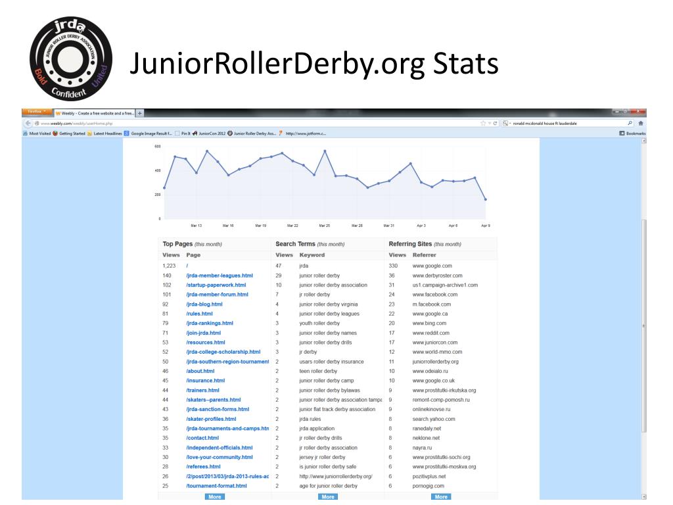Open the /jrda-college-scholarship.html link
This screenshot has width=673, height=505.
pyautogui.click(x=223, y=352)
